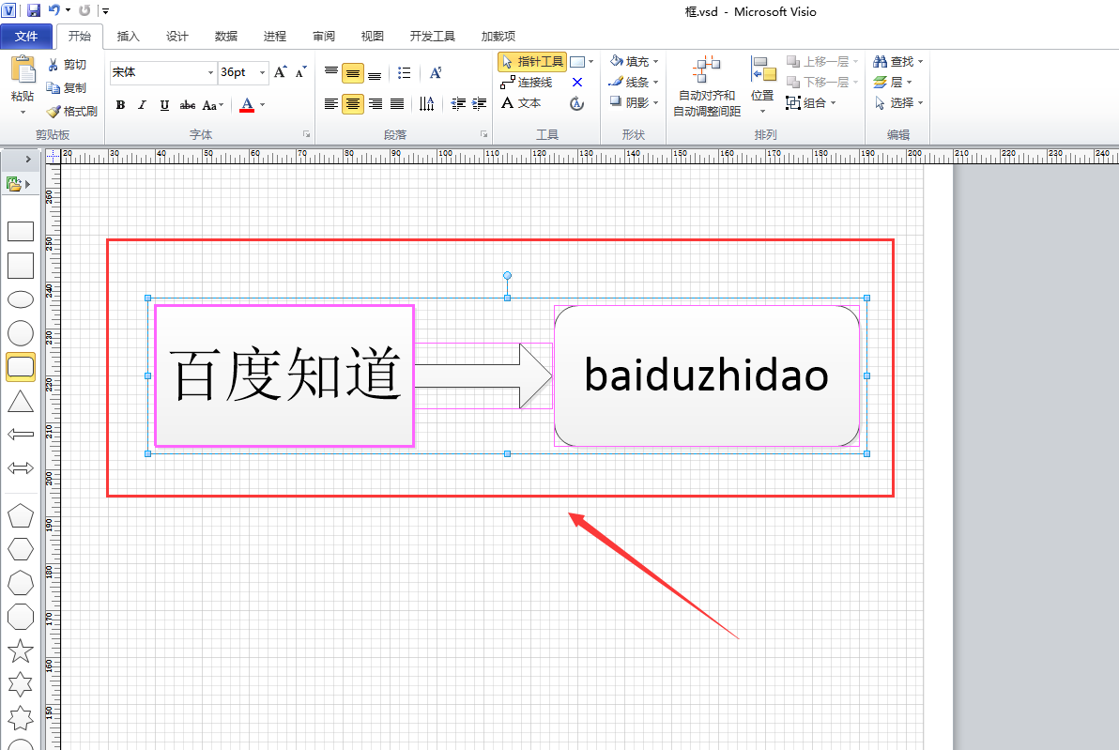Select the 文本 (Text) tool
The height and width of the screenshot is (750, 1119).
click(521, 103)
